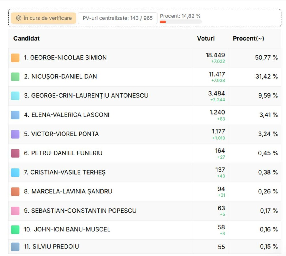This screenshot has width=286, height=256.
Task: Click the green swatch for Nicușor-Daniel Dan
Action: point(15,77)
